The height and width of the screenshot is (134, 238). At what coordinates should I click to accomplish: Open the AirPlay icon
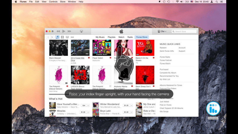click(x=81, y=31)
